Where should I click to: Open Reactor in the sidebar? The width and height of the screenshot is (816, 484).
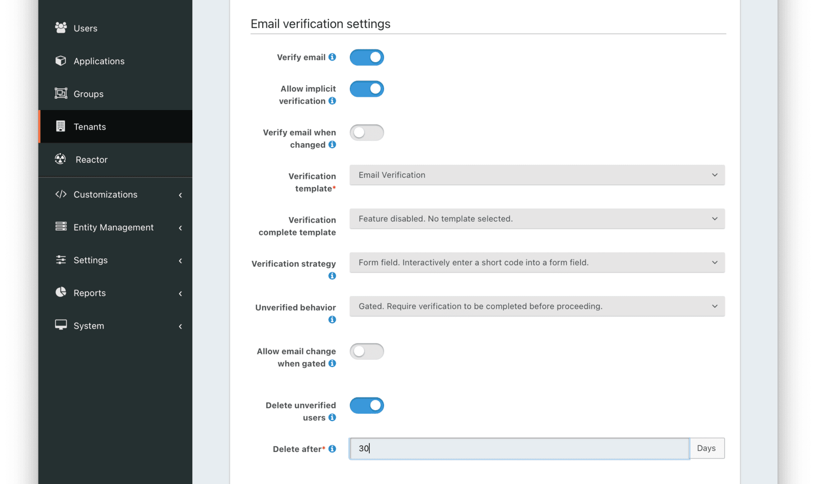(x=116, y=159)
